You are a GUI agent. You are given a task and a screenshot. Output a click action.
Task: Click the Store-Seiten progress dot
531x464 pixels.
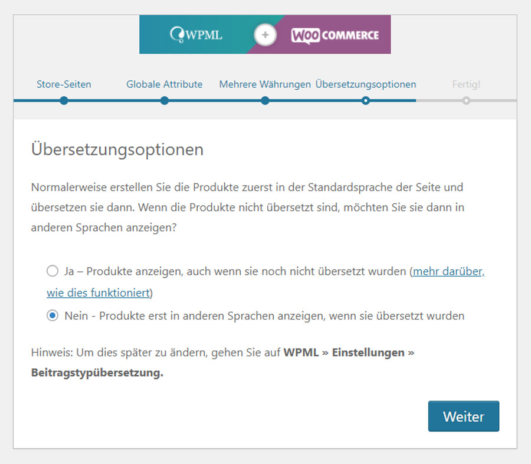pos(64,100)
